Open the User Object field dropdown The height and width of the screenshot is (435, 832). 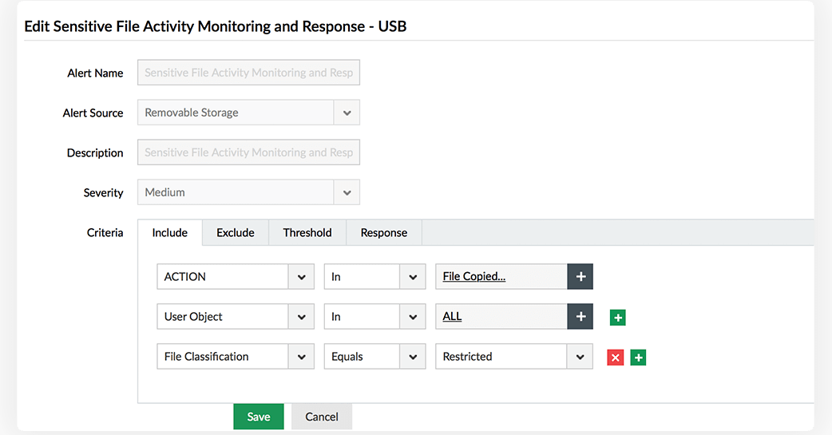[x=301, y=317]
